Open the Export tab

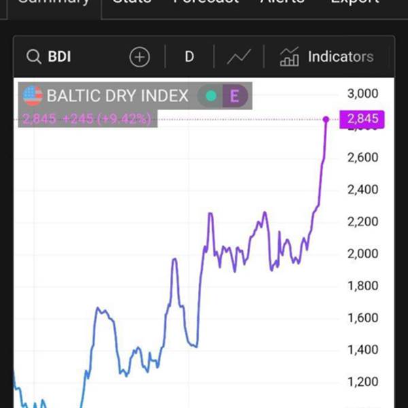(x=354, y=3)
